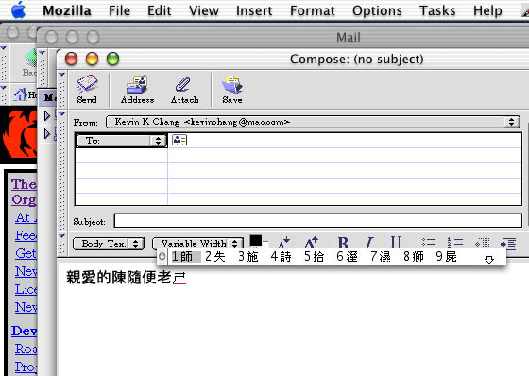The image size is (529, 376).
Task: Click the Subject input field
Action: tap(318, 220)
